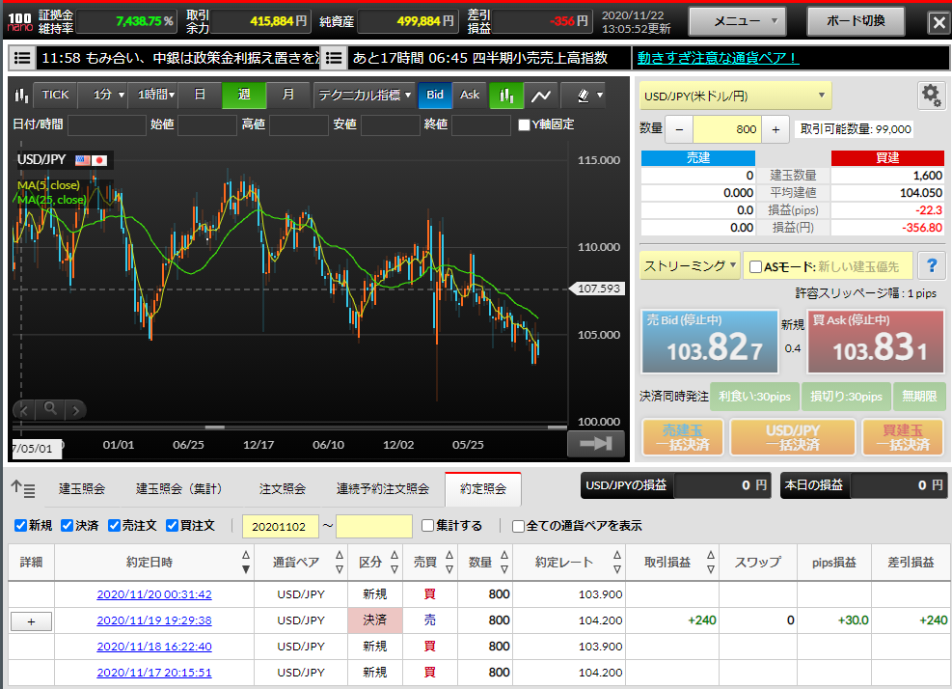Select the 日 daily timeframe

click(199, 95)
